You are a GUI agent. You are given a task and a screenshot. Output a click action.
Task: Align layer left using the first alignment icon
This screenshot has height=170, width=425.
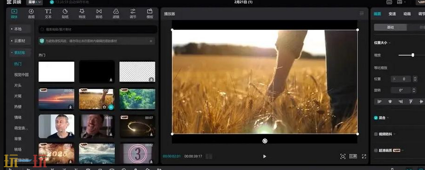(x=380, y=102)
